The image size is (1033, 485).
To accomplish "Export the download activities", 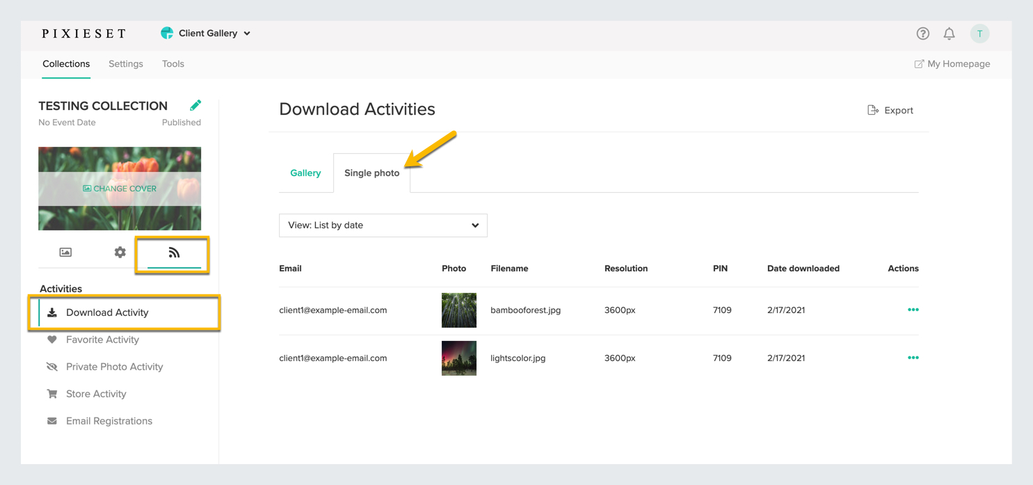I will pyautogui.click(x=890, y=110).
